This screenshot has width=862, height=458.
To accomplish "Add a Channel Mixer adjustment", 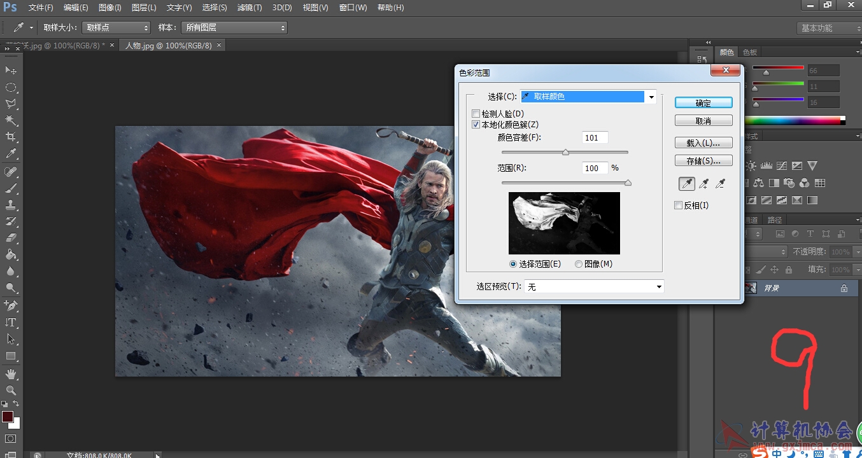I will [805, 183].
